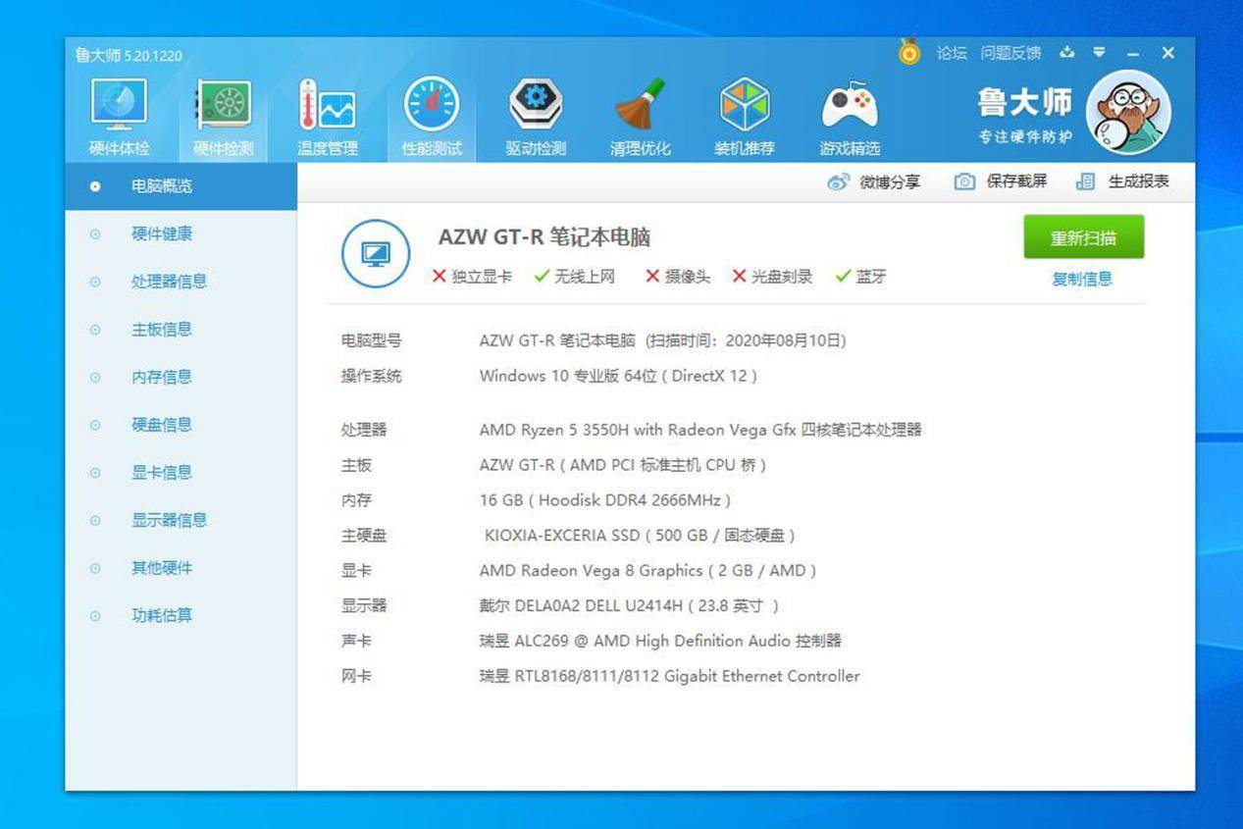Open the 硬件体检 hardware checkup panel

pos(118,113)
